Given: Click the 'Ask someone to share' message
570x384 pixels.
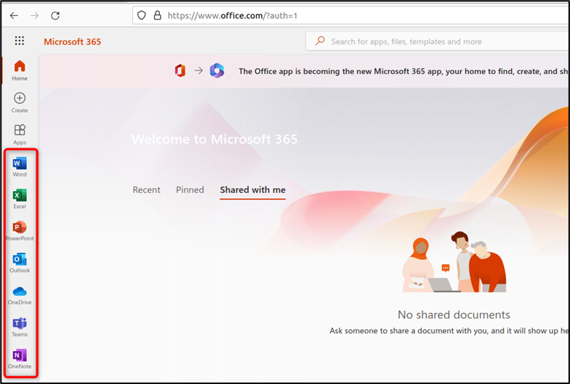Looking at the screenshot, I should 449,331.
